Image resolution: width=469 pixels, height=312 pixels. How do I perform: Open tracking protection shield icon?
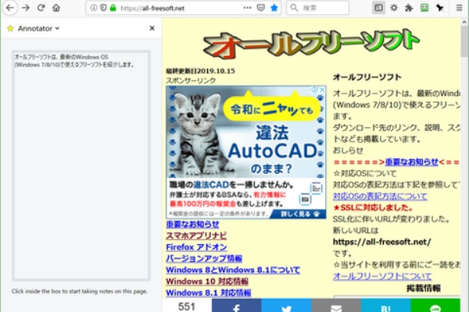point(103,8)
